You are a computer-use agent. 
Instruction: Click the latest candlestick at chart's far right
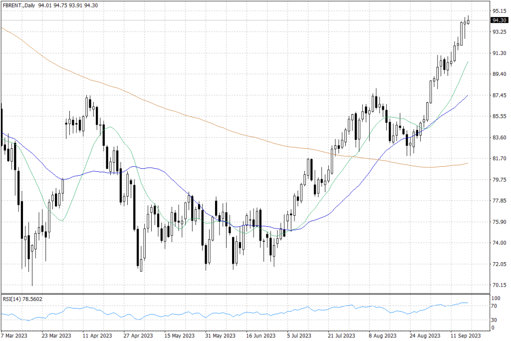[x=468, y=21]
